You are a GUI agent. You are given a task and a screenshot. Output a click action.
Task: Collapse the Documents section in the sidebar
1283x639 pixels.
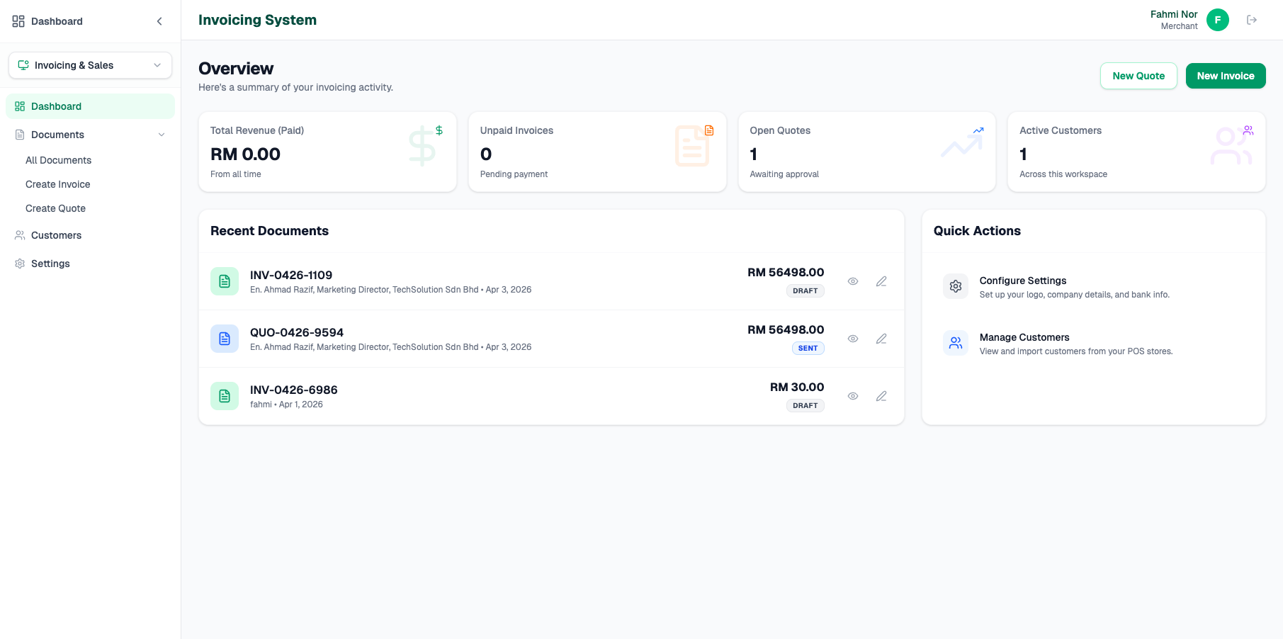[x=162, y=134]
